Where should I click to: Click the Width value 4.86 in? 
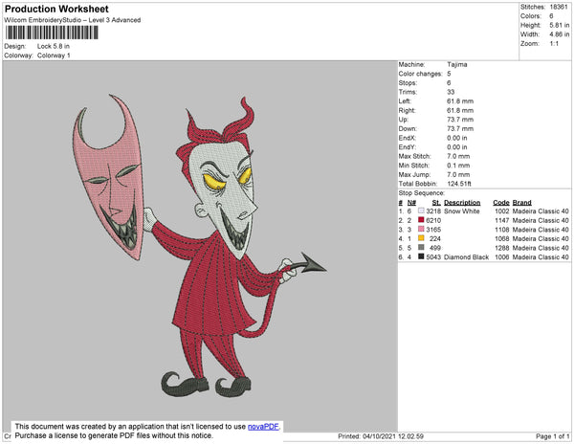pos(560,34)
